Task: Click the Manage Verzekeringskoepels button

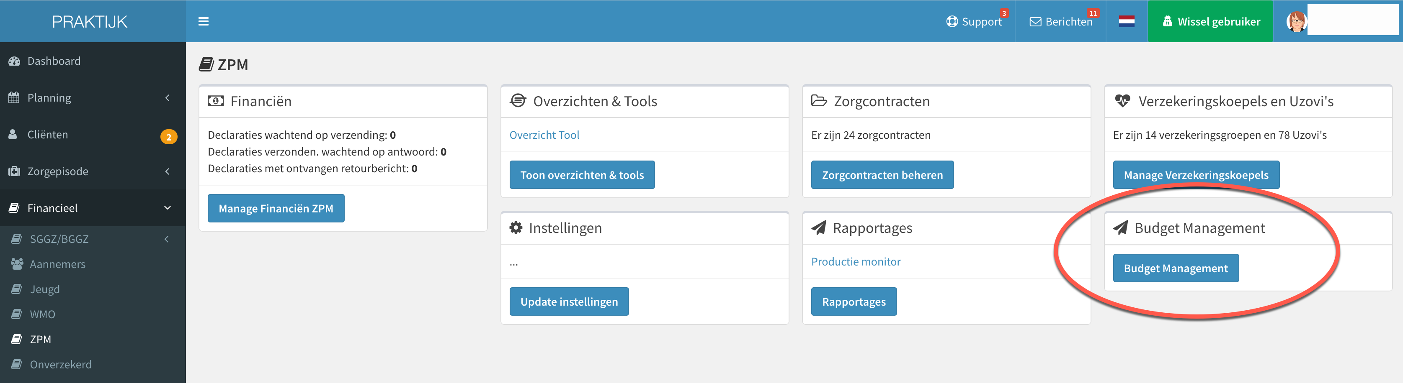Action: (1196, 175)
